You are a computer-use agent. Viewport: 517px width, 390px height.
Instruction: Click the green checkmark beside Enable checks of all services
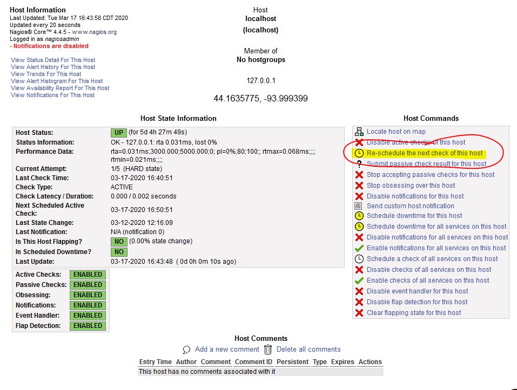click(x=359, y=280)
